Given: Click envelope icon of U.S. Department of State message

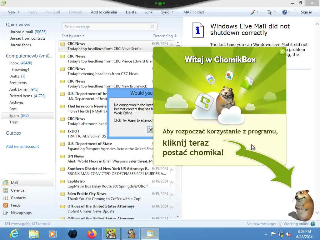Looking at the screenshot, I should (62, 144).
